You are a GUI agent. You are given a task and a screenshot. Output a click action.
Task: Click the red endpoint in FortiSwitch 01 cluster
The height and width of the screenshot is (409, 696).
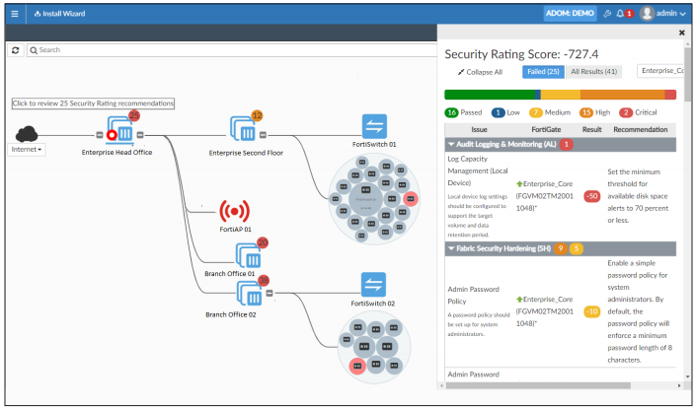coord(410,199)
